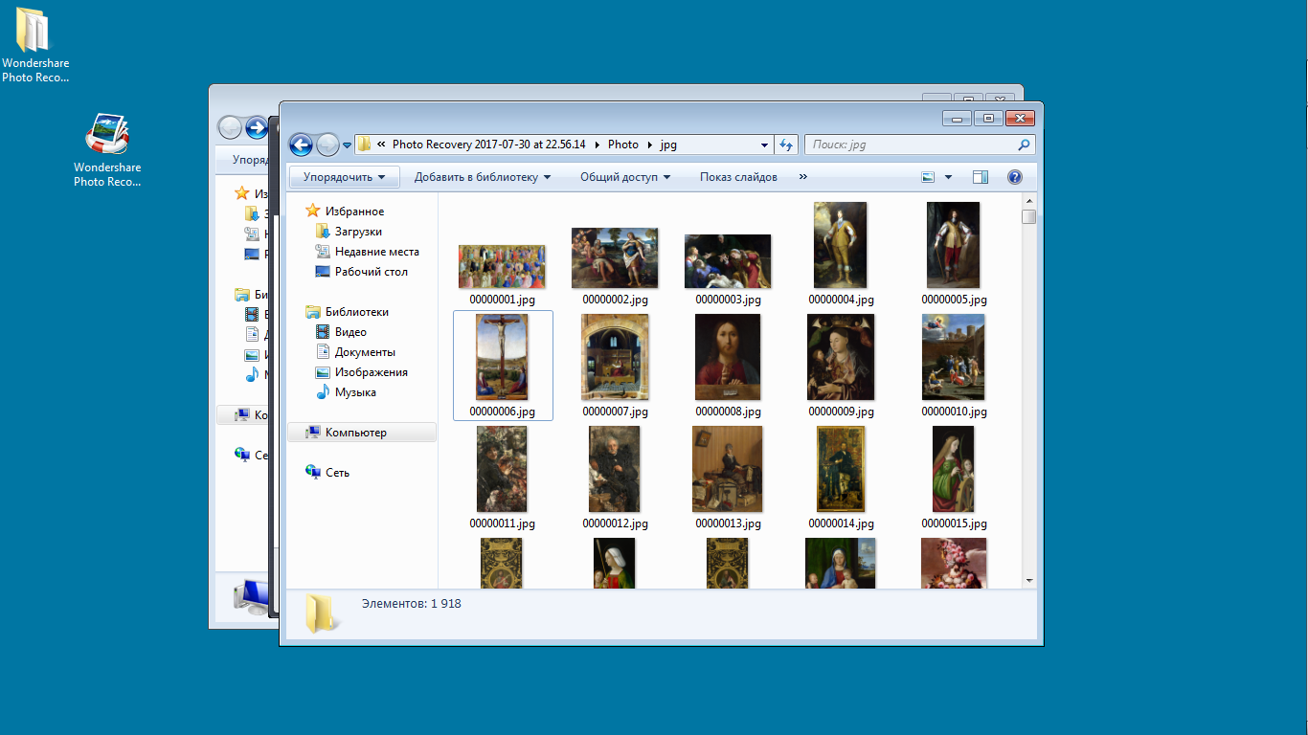Select thumbnail 00000010.jpg
Screen dimensions: 1308x735
[954, 357]
